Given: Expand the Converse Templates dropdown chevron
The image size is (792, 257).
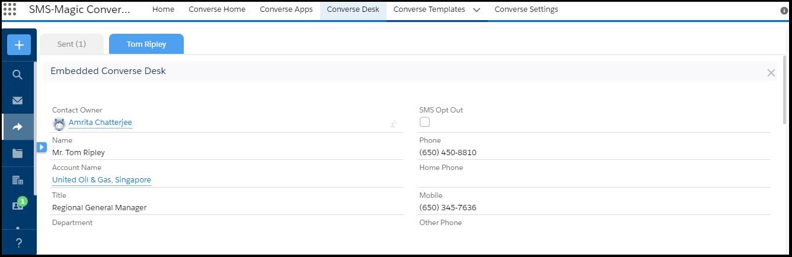Looking at the screenshot, I should pyautogui.click(x=477, y=10).
